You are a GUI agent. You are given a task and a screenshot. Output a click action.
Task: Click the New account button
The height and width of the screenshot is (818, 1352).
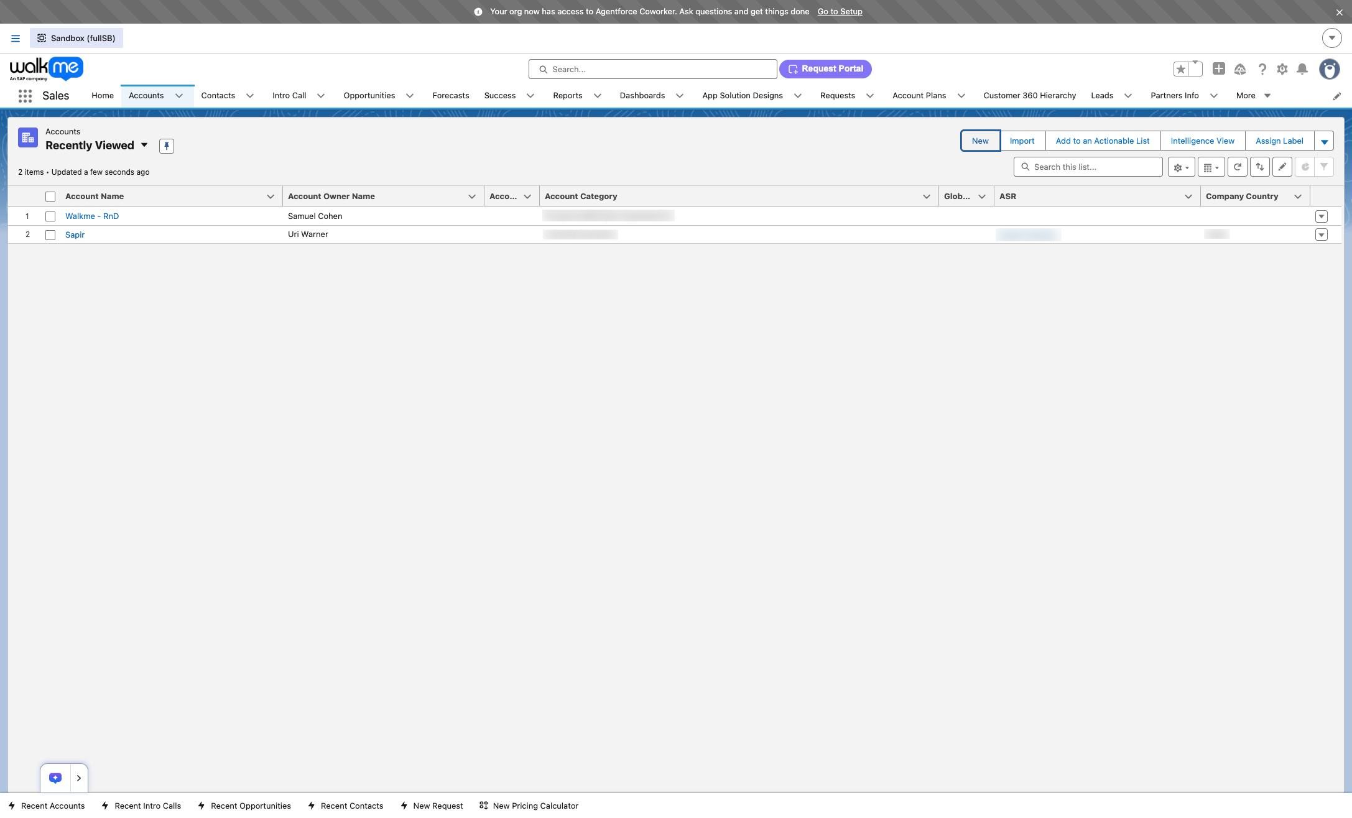[x=980, y=141]
